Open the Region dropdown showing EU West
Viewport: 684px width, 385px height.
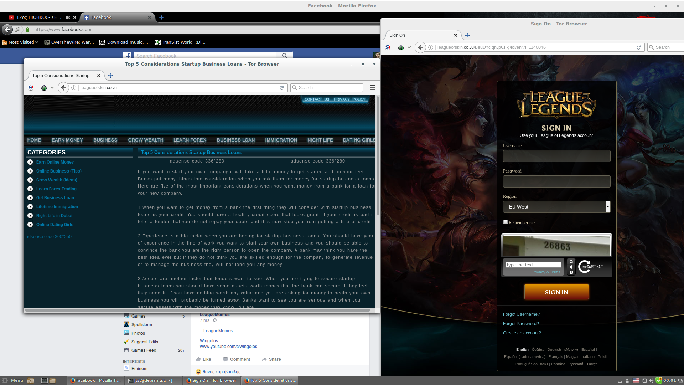[556, 207]
